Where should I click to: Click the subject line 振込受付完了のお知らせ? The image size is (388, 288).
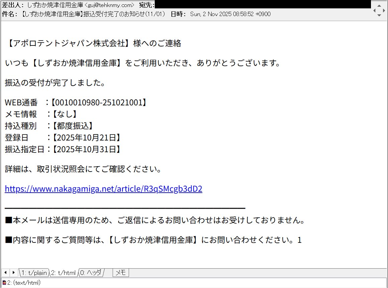(x=93, y=14)
